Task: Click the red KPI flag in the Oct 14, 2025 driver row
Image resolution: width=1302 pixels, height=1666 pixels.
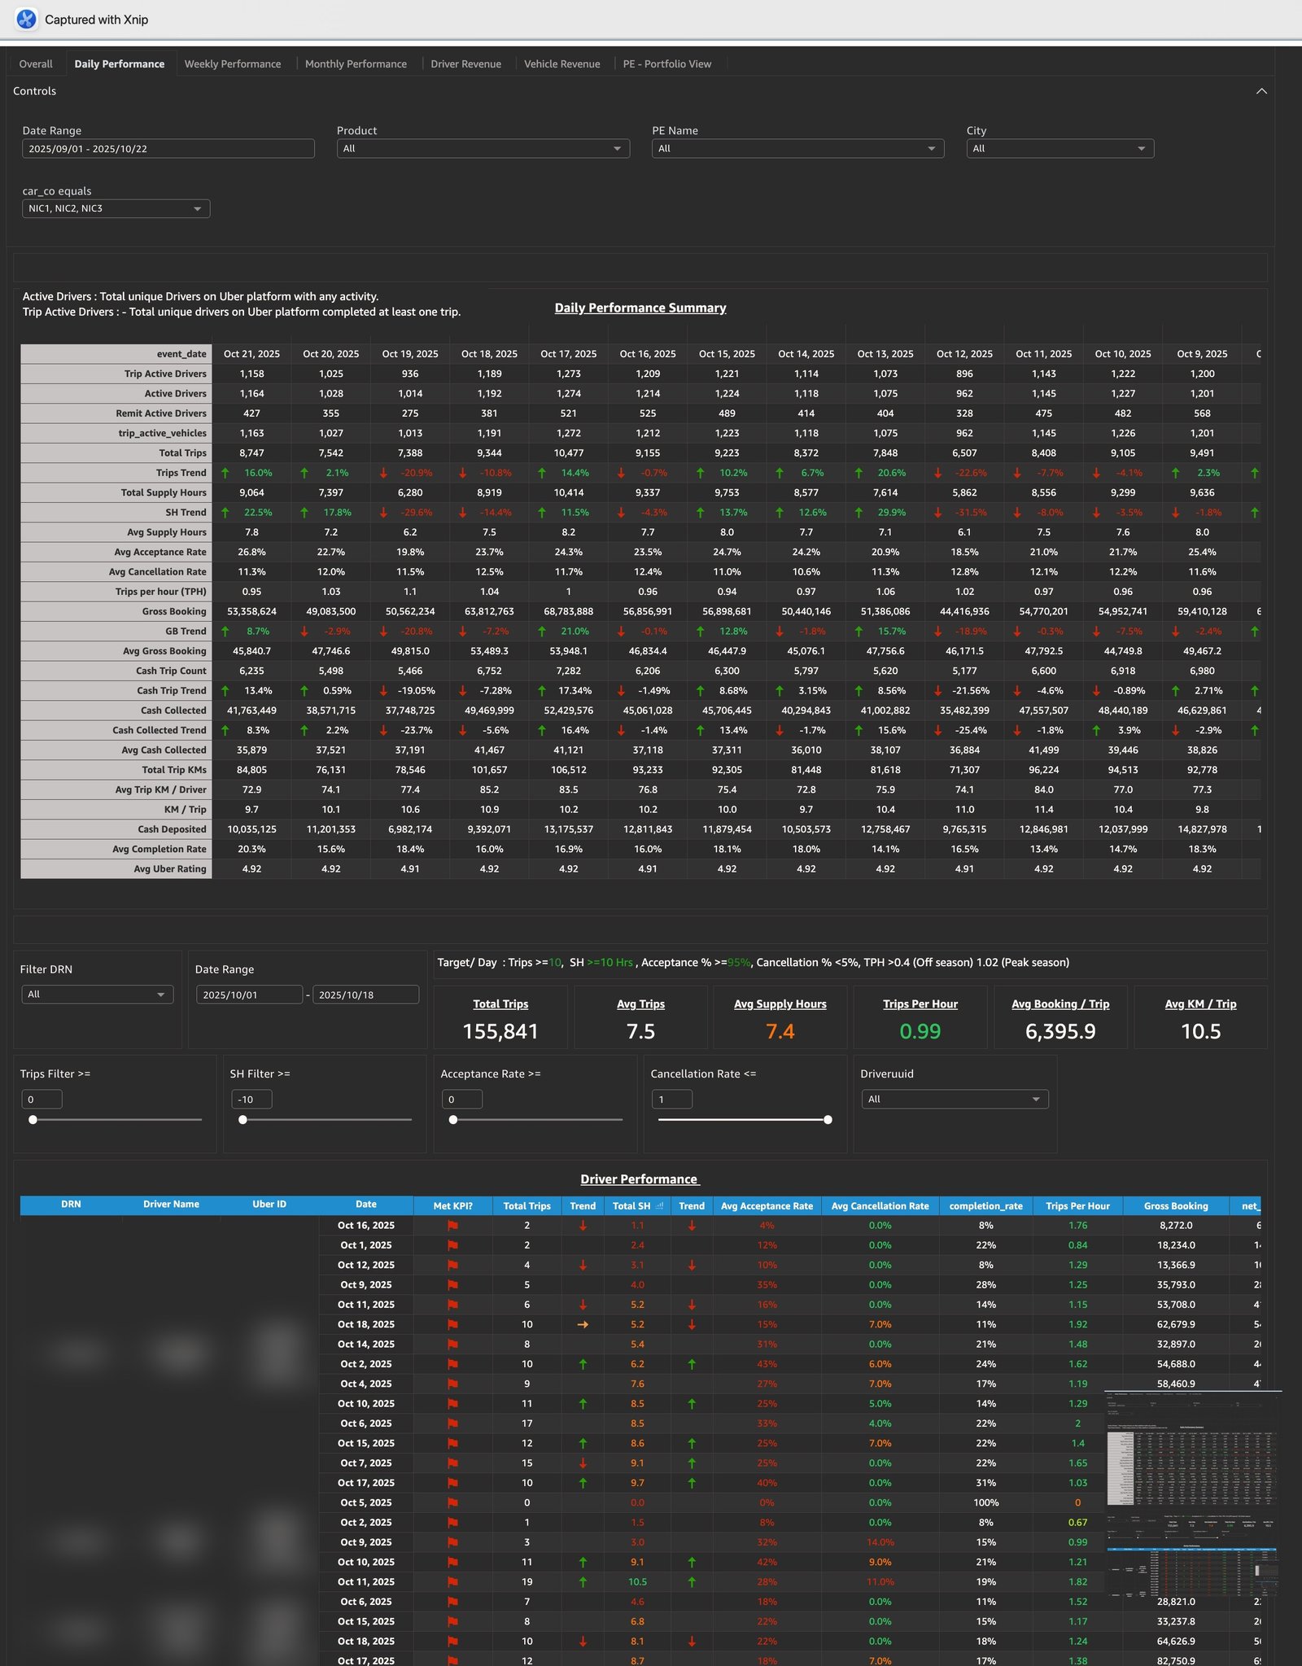Action: (x=453, y=1345)
